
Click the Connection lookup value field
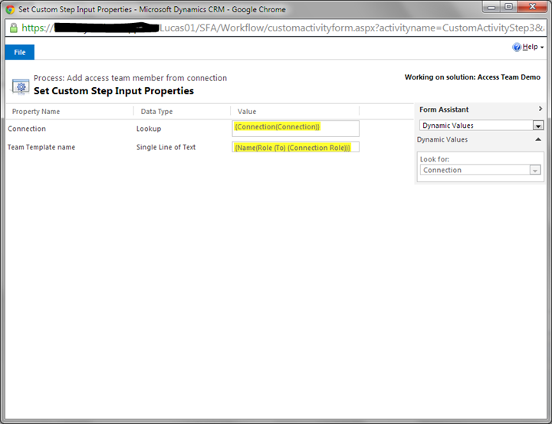(x=296, y=129)
